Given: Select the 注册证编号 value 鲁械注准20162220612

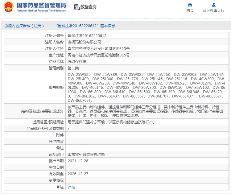Looking at the screenshot, I should pos(87,36).
